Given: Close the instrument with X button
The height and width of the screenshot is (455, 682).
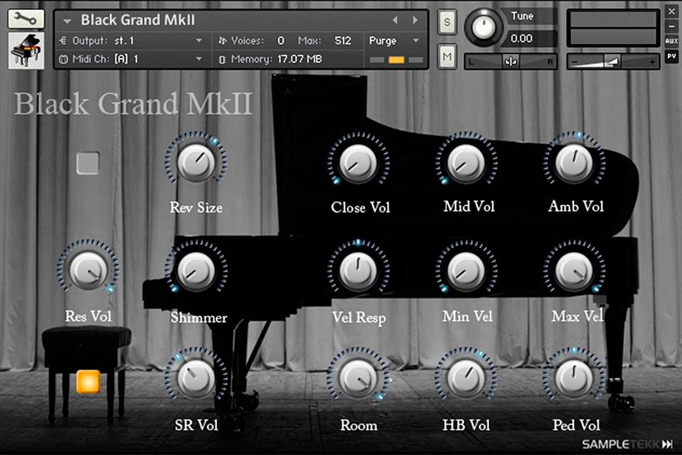Looking at the screenshot, I should pyautogui.click(x=671, y=10).
